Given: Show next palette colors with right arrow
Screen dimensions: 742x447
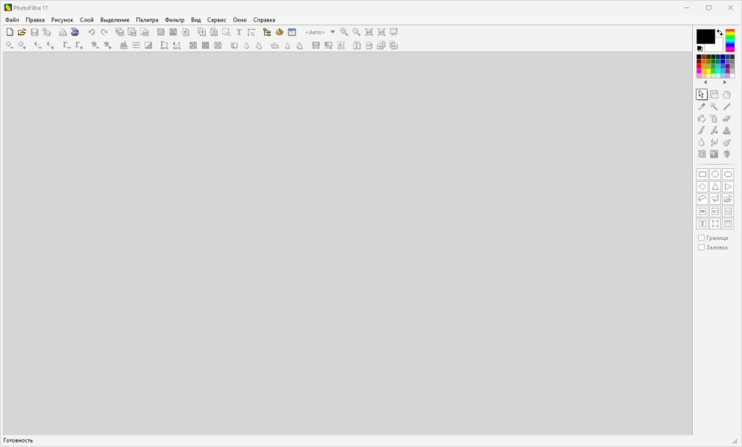Looking at the screenshot, I should [x=725, y=82].
